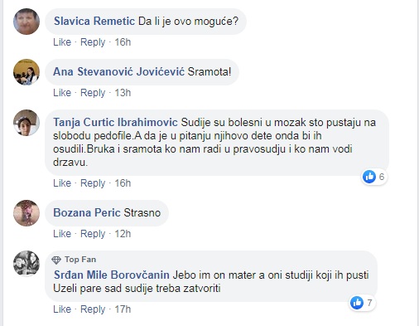Viewport: 419px width, 326px height.
Task: Open Tanja Curtic Ibrahimovic's avatar
Action: click(x=26, y=123)
